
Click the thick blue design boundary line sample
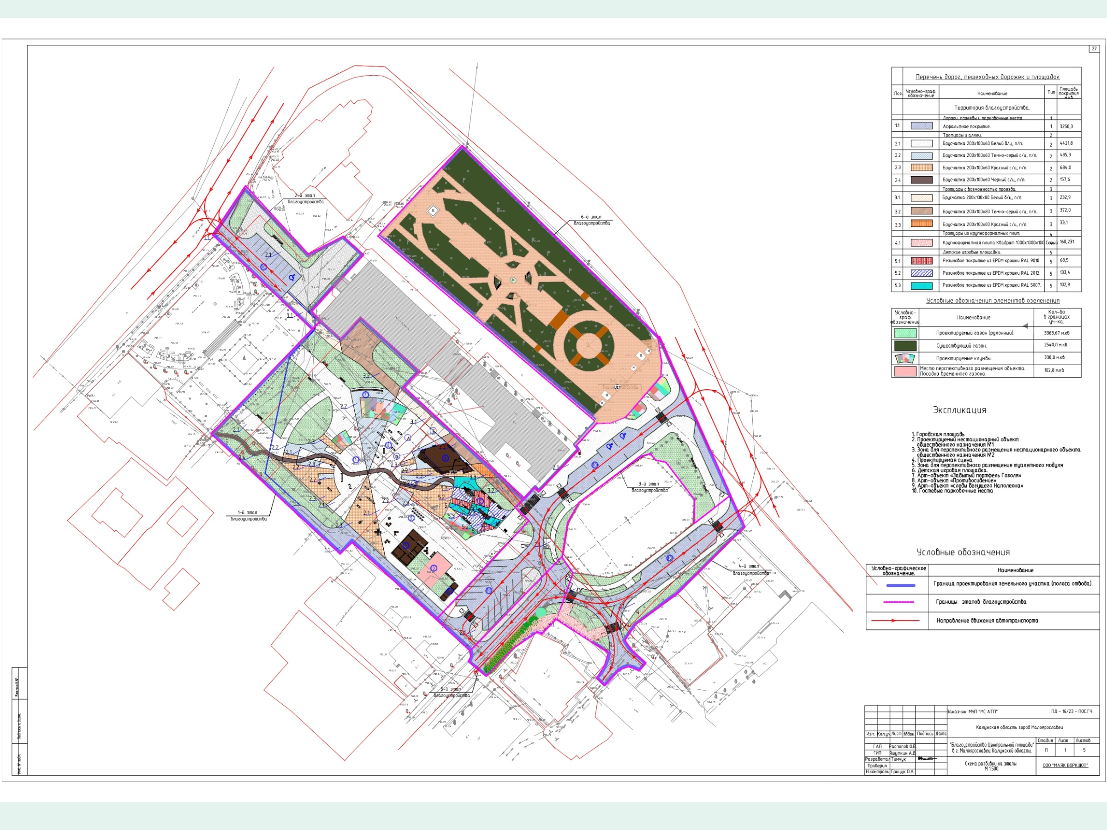901,585
